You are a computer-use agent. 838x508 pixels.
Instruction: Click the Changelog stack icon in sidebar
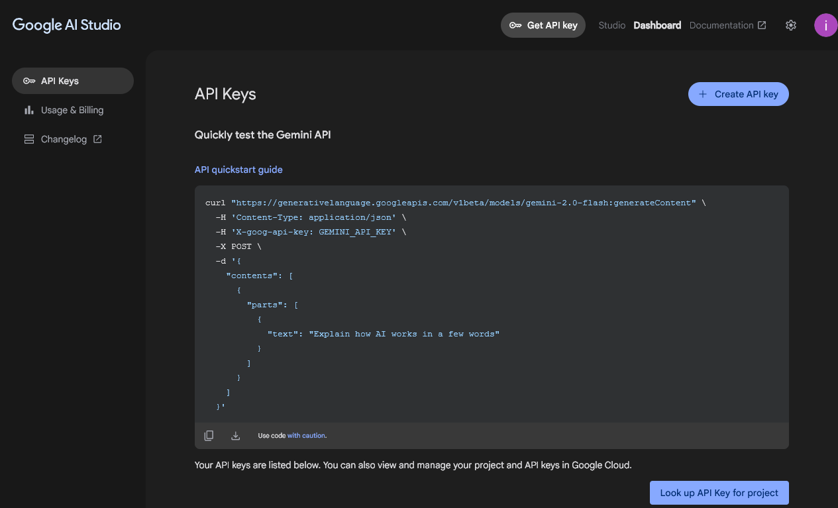[29, 139]
